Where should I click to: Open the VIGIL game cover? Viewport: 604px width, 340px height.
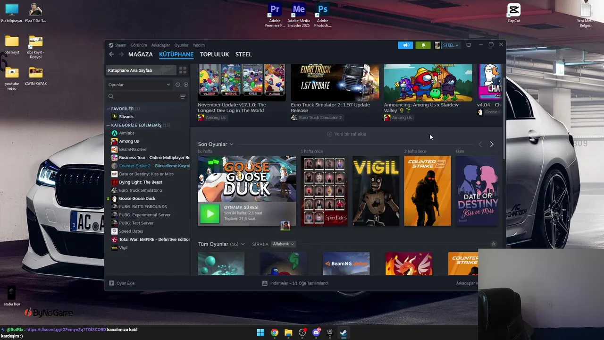tap(376, 191)
